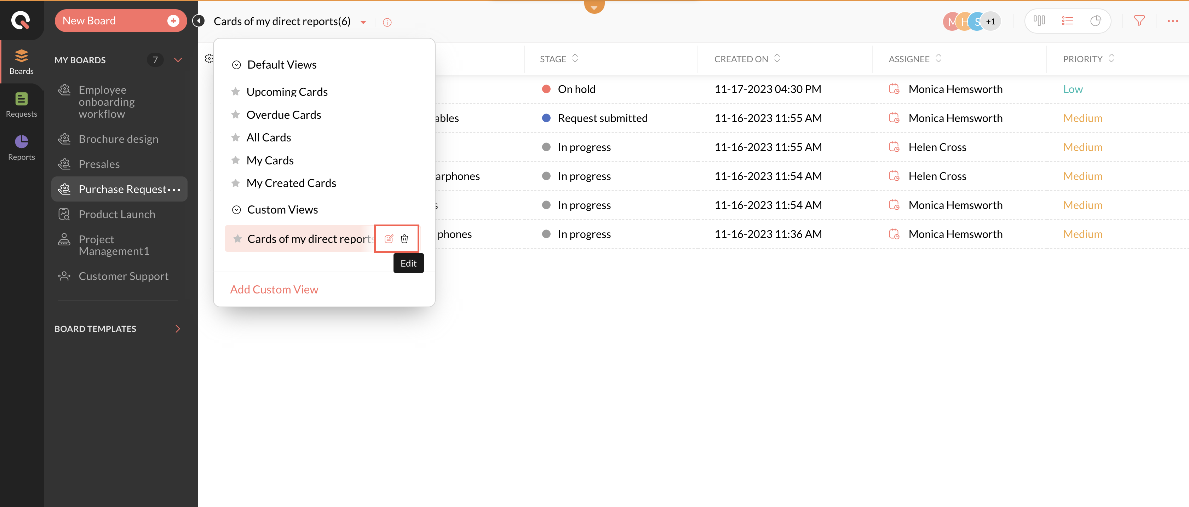Open the filter funnel icon

(x=1139, y=21)
